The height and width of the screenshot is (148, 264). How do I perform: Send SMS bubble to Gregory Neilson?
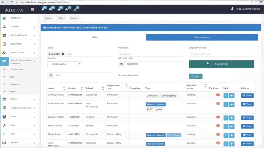coord(232,118)
